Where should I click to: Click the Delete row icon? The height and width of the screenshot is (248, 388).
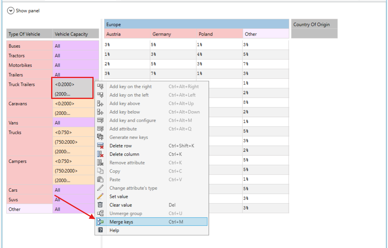(x=100, y=146)
